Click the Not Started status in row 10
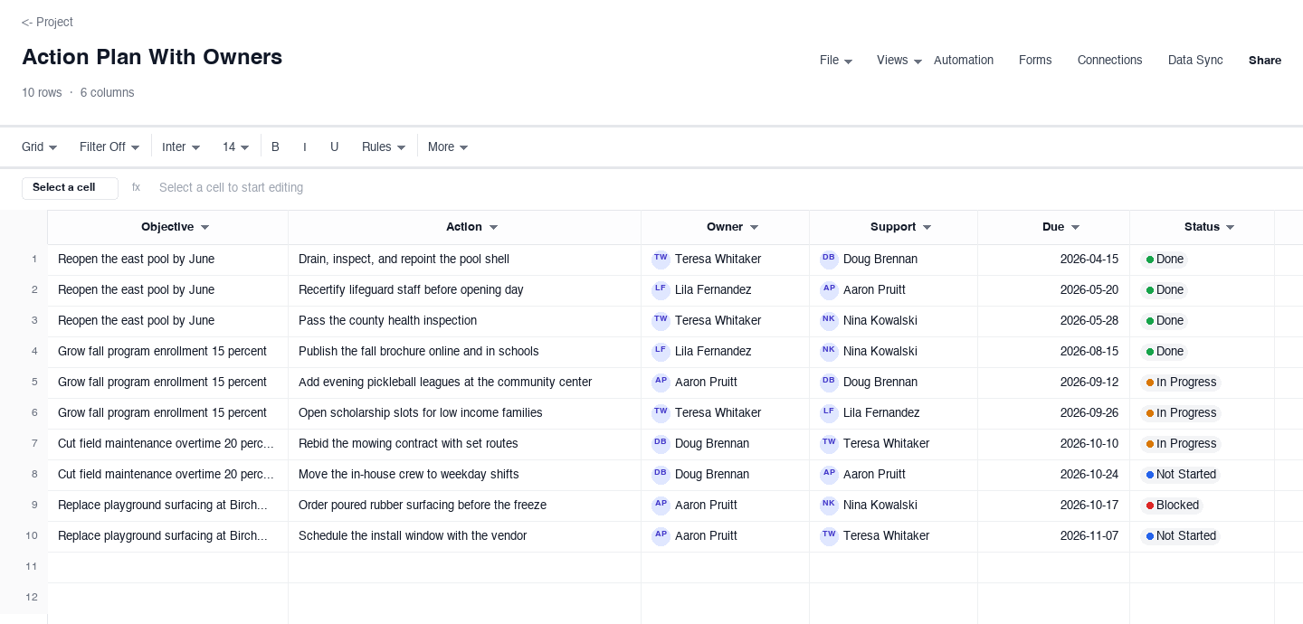The height and width of the screenshot is (624, 1303). point(1181,535)
